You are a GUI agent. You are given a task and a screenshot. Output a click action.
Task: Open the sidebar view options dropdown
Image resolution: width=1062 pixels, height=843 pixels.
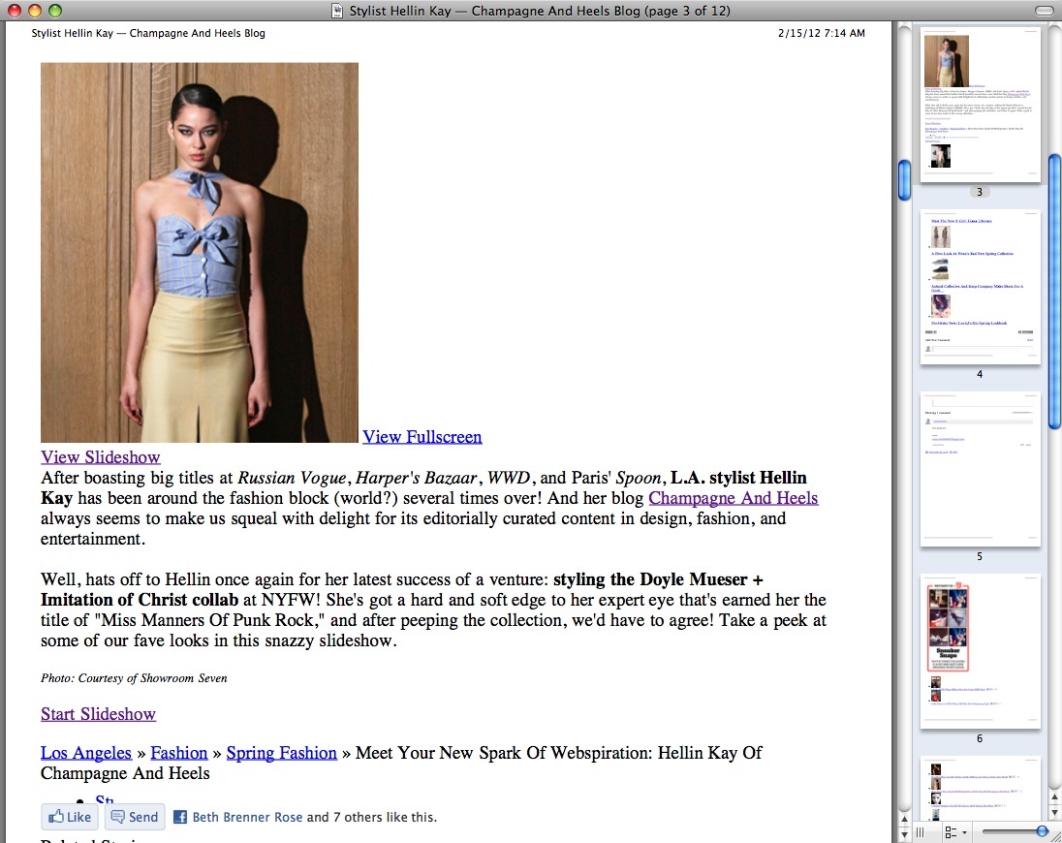[955, 832]
